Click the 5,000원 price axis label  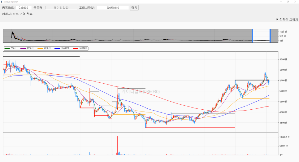(283, 91)
